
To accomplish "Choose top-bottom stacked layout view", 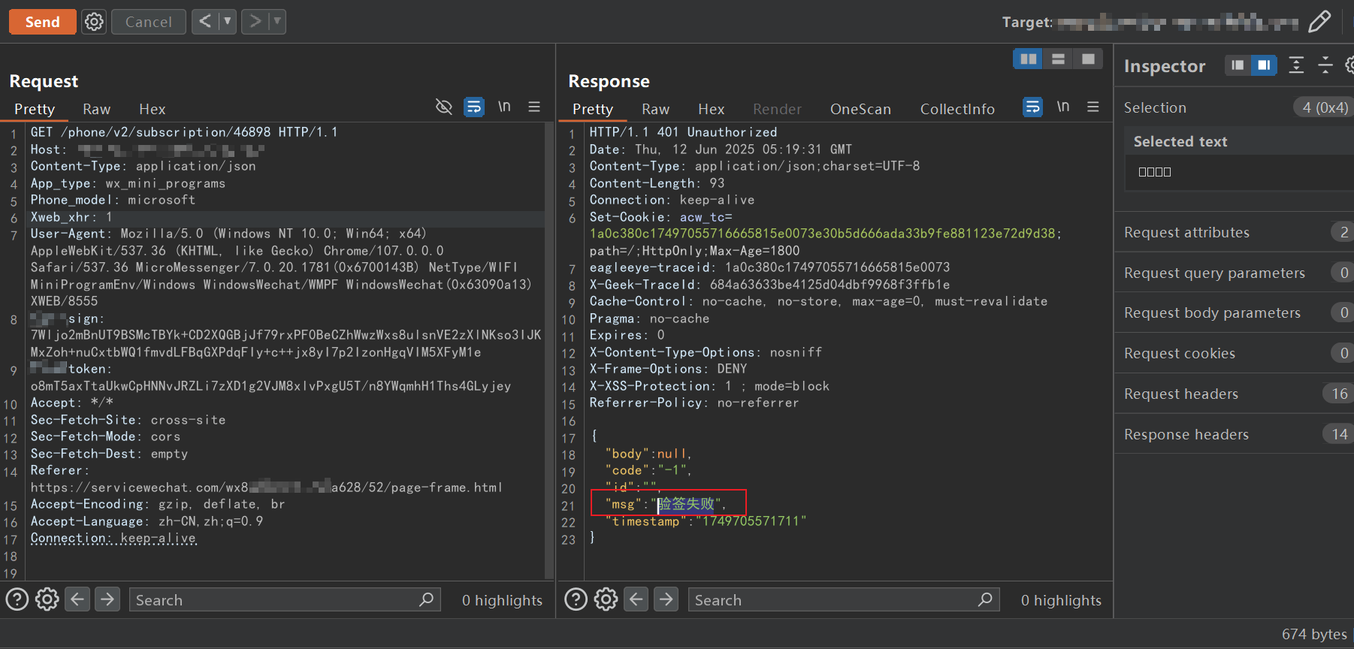I will point(1058,59).
